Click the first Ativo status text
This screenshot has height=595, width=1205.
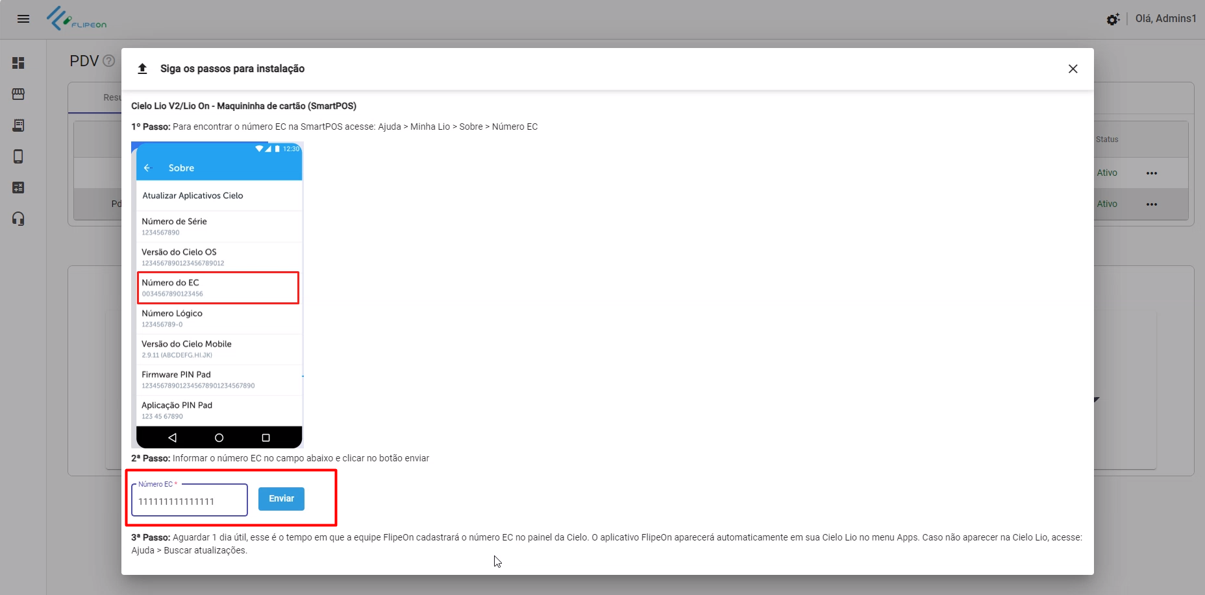(1107, 173)
